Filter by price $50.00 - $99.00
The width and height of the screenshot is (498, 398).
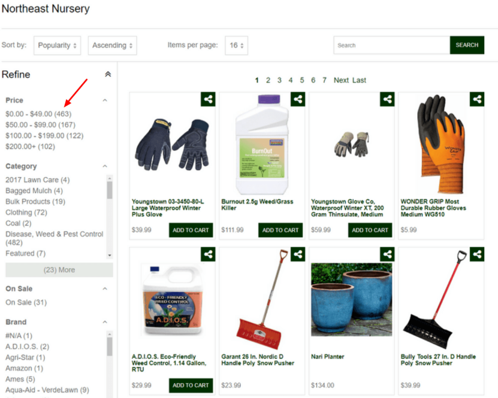click(40, 124)
